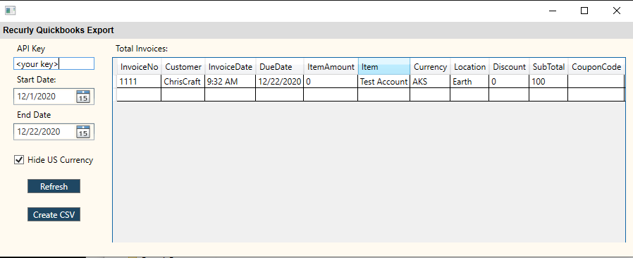Click the Start Date field showing 12/1/2020
The width and height of the screenshot is (633, 258).
coord(54,97)
